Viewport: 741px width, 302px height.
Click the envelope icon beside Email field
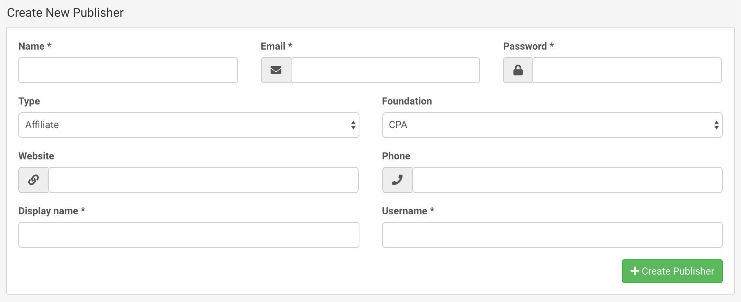tap(276, 70)
